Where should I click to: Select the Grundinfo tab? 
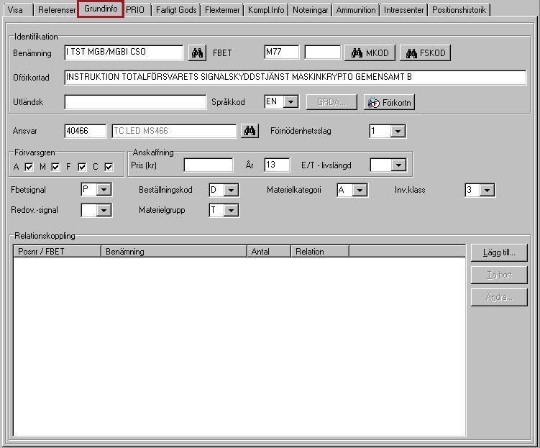point(101,9)
